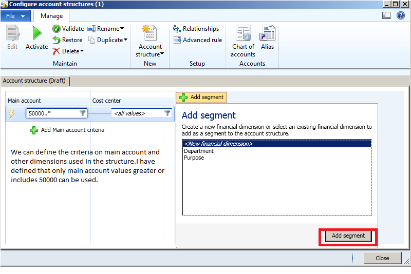Click the Rename icon

[x=91, y=29]
